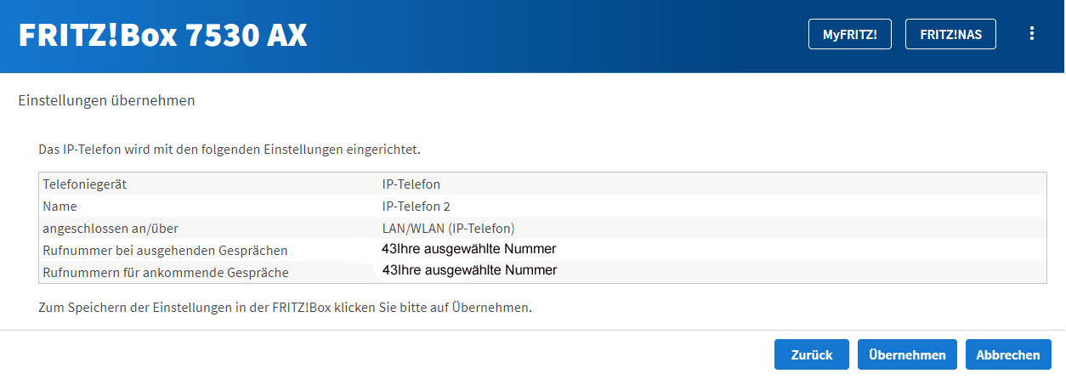Click the LAN/WLAN (IP-Telefon) value

449,228
